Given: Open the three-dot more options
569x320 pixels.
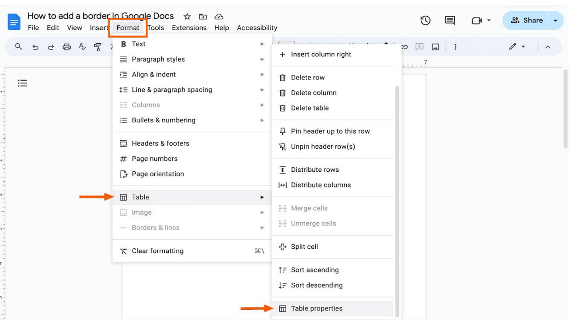Looking at the screenshot, I should point(455,47).
